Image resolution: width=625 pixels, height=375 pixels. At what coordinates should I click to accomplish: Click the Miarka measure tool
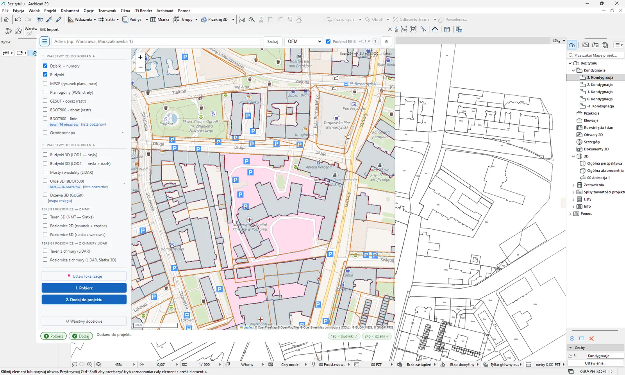[160, 19]
